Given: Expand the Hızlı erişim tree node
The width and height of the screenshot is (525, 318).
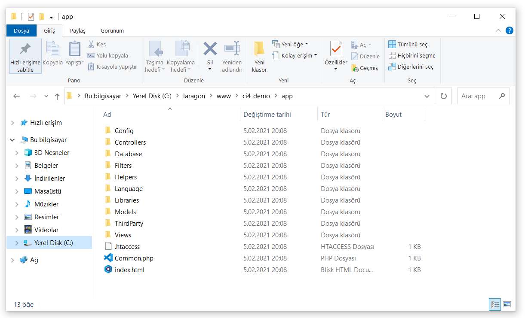Looking at the screenshot, I should [x=12, y=123].
